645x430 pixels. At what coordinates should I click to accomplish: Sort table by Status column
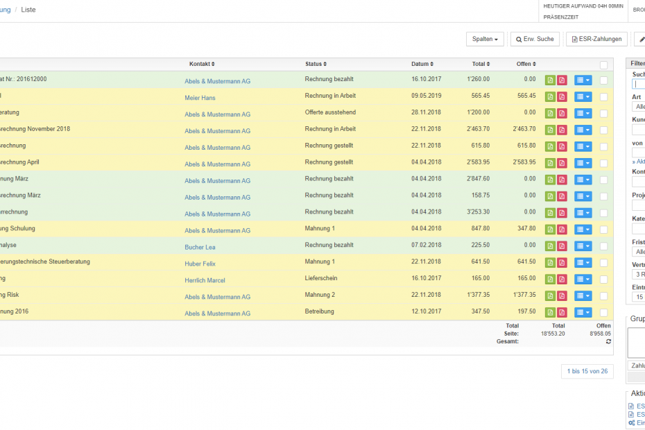tap(316, 64)
